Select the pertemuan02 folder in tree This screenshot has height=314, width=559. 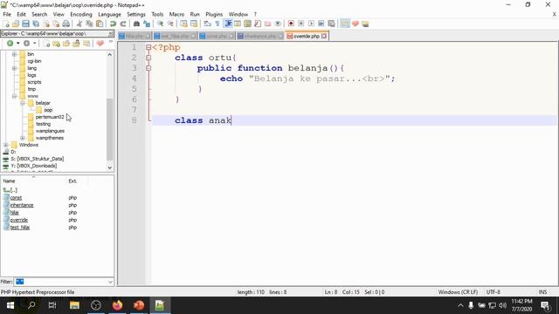pos(50,117)
